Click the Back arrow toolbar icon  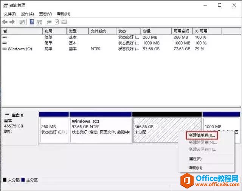[x=5, y=22]
